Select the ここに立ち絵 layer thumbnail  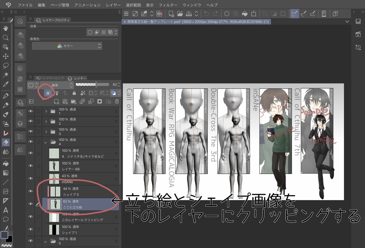pos(55,203)
